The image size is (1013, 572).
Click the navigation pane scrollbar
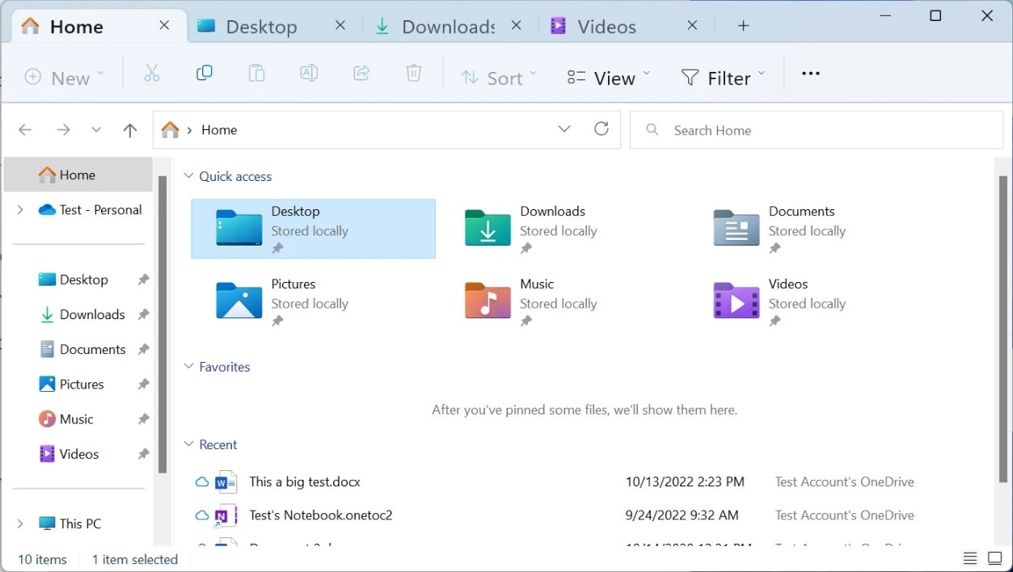(x=162, y=323)
